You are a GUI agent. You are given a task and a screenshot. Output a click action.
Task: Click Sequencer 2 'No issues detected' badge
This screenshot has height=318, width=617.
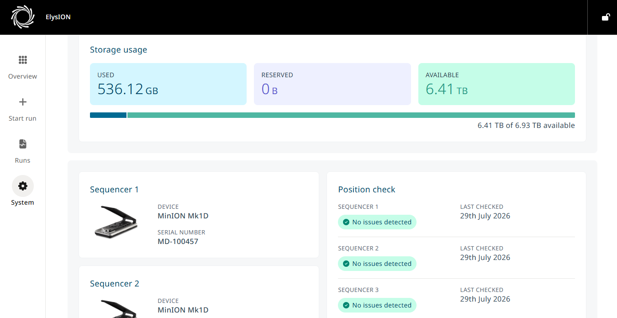(377, 264)
